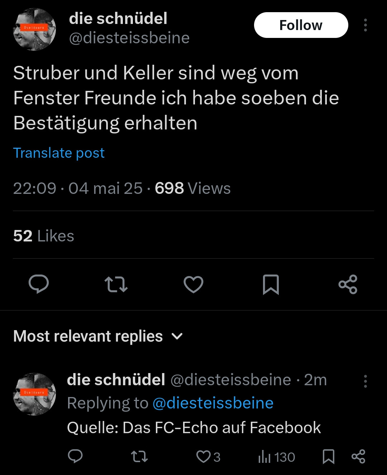Image resolution: width=387 pixels, height=475 pixels.
Task: Click Translate post link
Action: pyautogui.click(x=59, y=153)
